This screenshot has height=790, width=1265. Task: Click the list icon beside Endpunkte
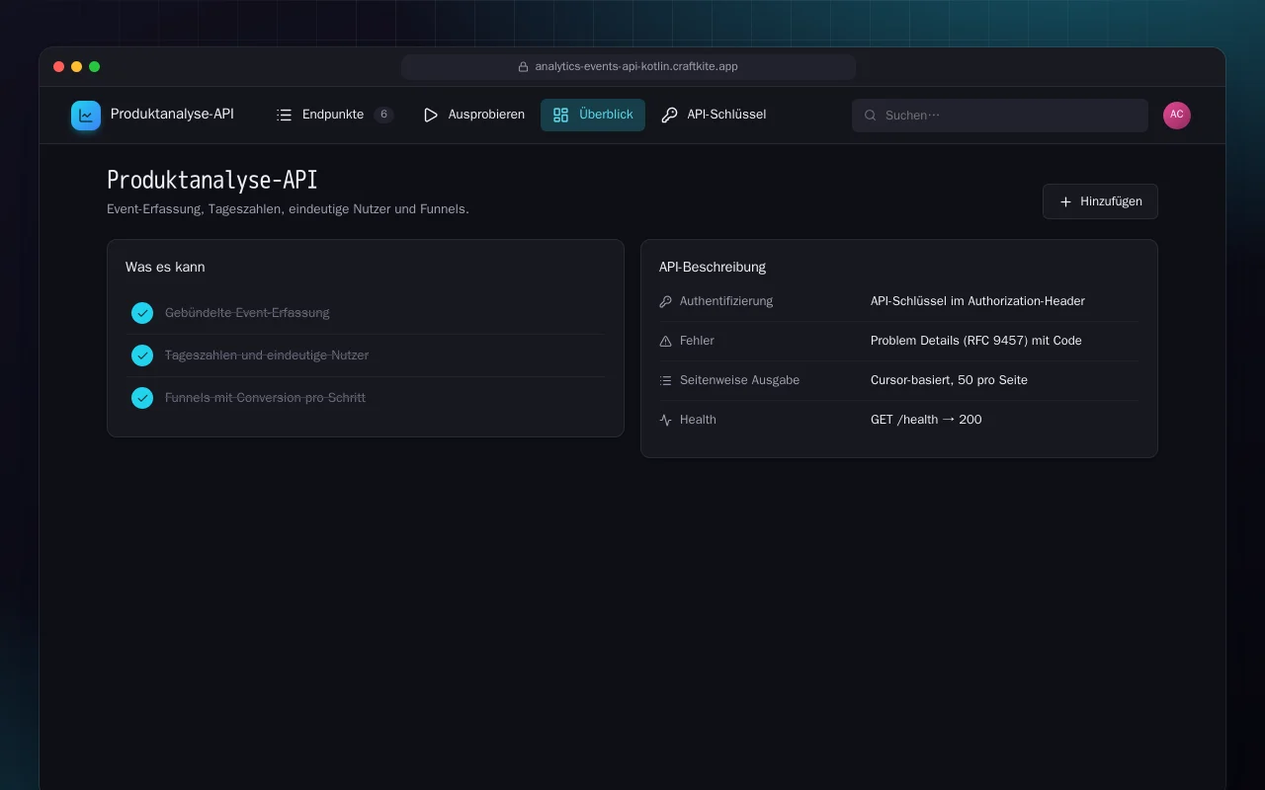[x=285, y=115]
